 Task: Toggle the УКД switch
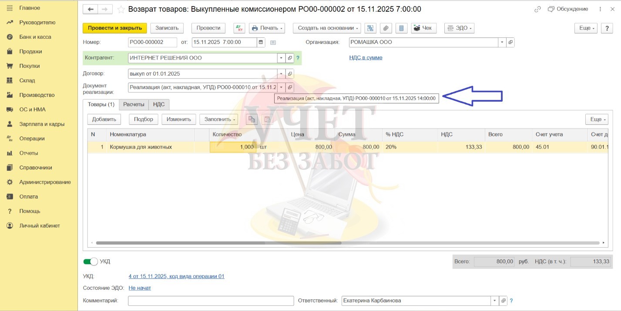pos(91,261)
